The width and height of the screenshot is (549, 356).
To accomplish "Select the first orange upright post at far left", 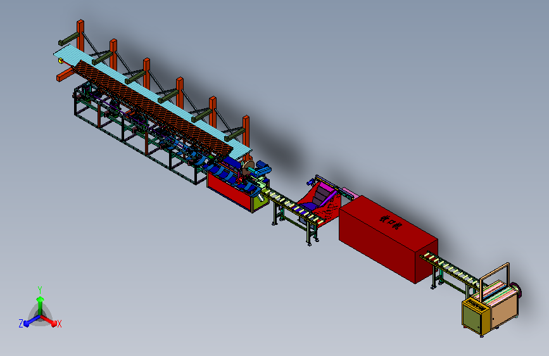I will point(80,36).
